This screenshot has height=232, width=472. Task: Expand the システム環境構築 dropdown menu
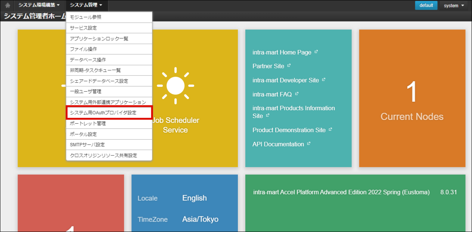tap(39, 5)
